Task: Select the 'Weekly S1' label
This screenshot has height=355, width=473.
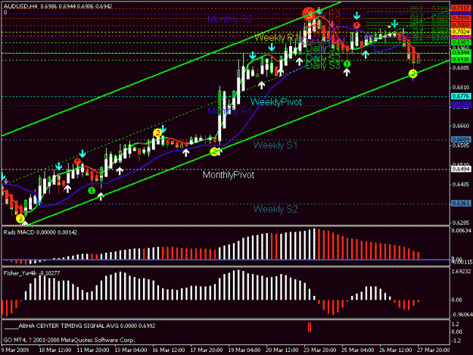Action: click(x=275, y=145)
